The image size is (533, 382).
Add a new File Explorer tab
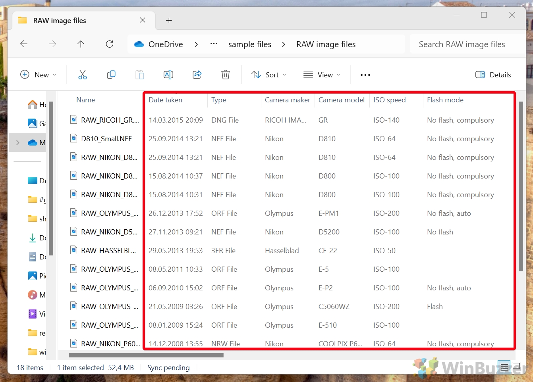coord(169,20)
